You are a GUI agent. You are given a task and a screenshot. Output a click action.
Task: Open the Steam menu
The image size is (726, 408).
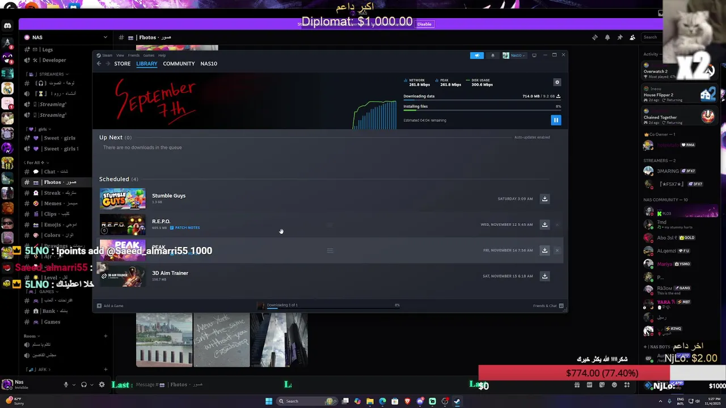click(107, 56)
